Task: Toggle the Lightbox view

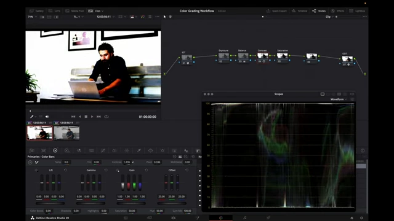Action: [x=357, y=11]
